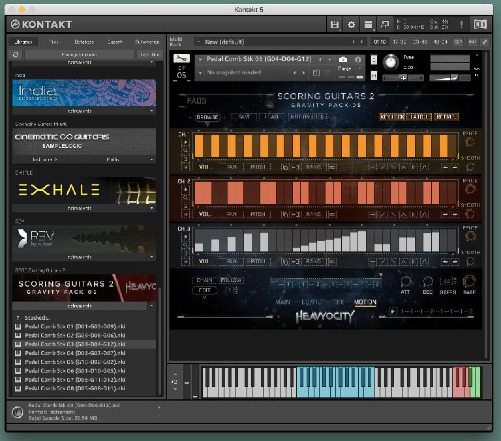Click the LOAD preset button

[271, 117]
